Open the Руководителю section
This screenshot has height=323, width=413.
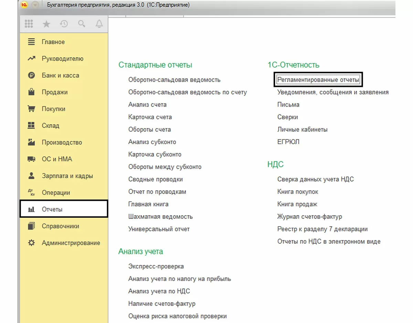coord(63,59)
